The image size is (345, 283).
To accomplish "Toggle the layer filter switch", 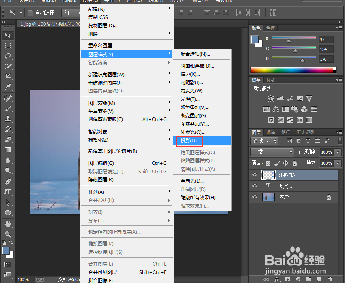I will point(340,141).
